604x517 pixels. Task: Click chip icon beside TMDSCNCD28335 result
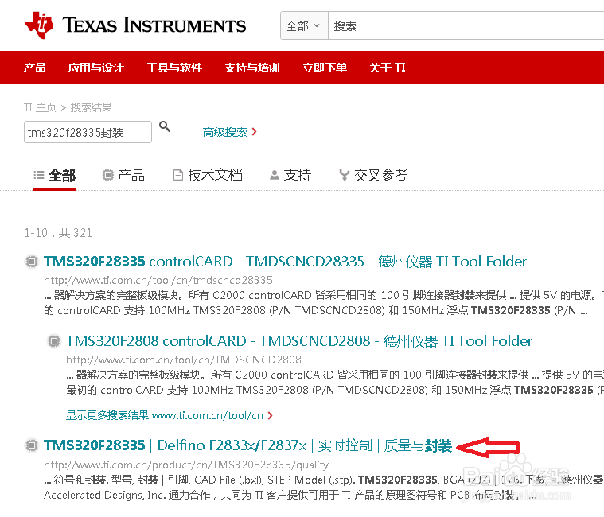32,262
